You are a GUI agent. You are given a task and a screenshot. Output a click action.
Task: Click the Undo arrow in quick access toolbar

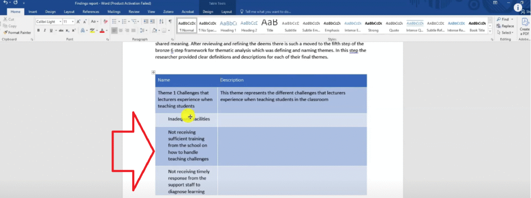point(5,3)
